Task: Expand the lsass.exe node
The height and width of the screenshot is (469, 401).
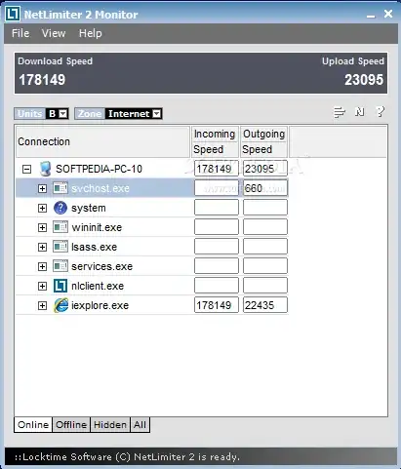Action: pos(42,247)
